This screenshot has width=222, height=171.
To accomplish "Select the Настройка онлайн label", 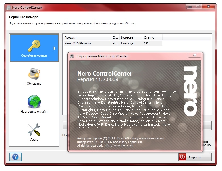I will pyautogui.click(x=34, y=112).
